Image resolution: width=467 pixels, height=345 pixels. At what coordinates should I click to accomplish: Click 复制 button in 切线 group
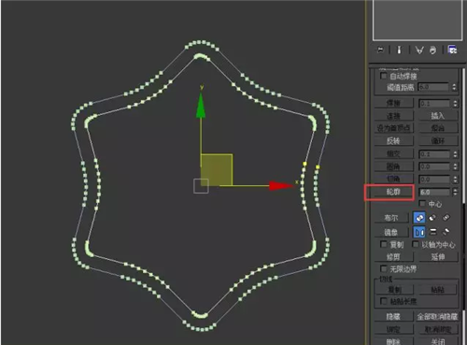coord(395,290)
